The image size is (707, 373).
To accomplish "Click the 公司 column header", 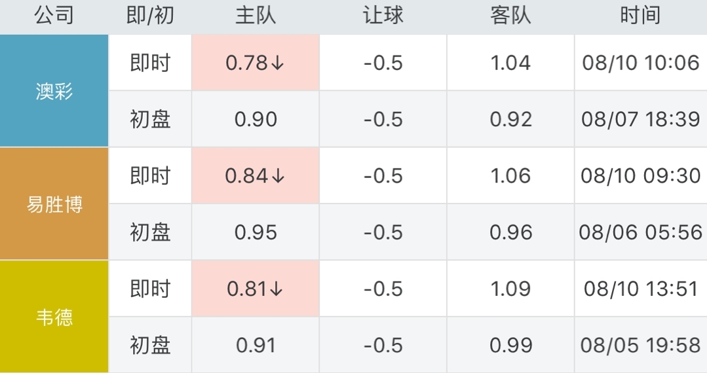I will 54,16.
